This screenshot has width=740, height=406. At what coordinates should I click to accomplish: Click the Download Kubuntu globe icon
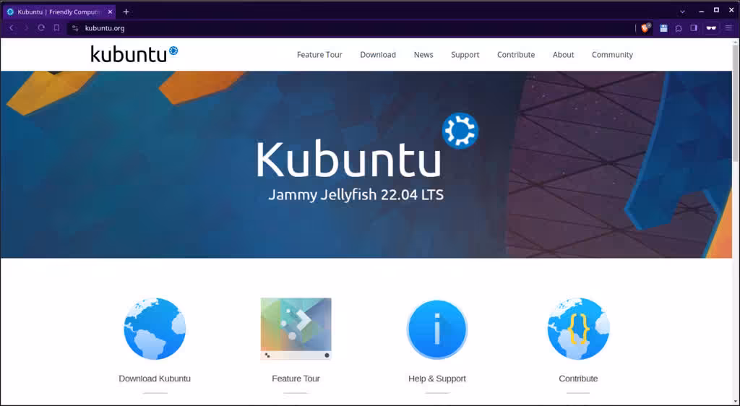[155, 329]
